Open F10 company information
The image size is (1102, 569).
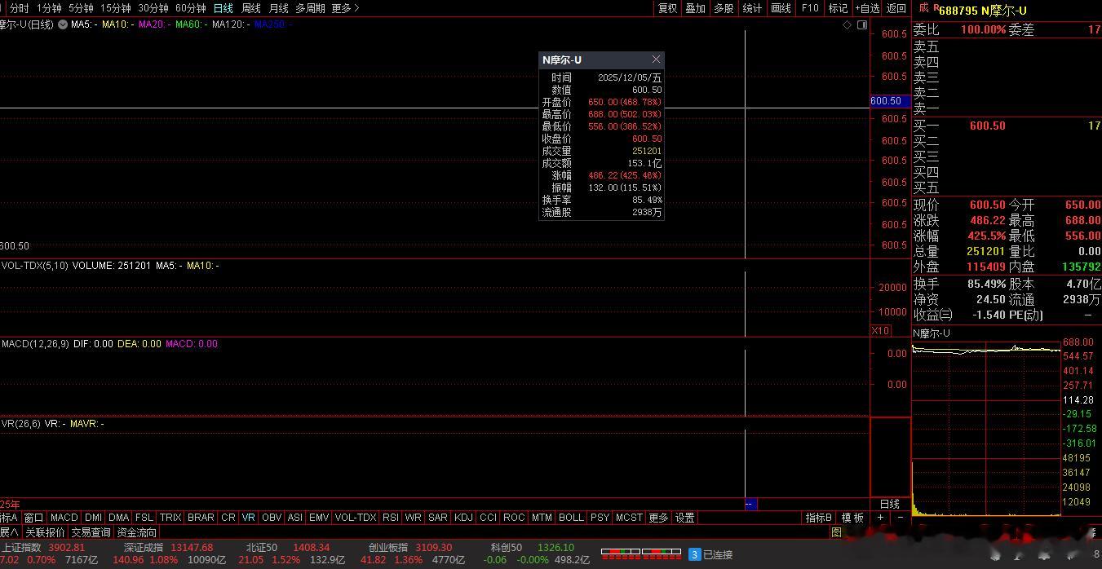[809, 8]
